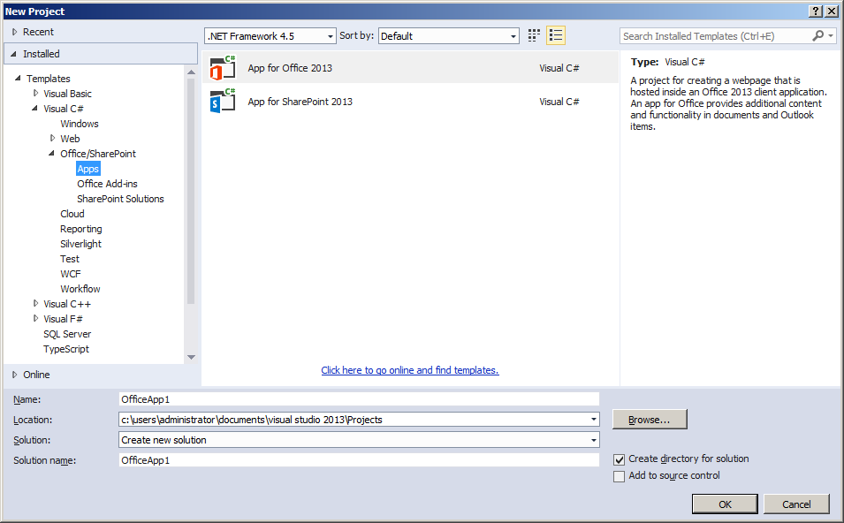Select the App for Office 2013 template icon
The width and height of the screenshot is (844, 523).
(x=223, y=68)
